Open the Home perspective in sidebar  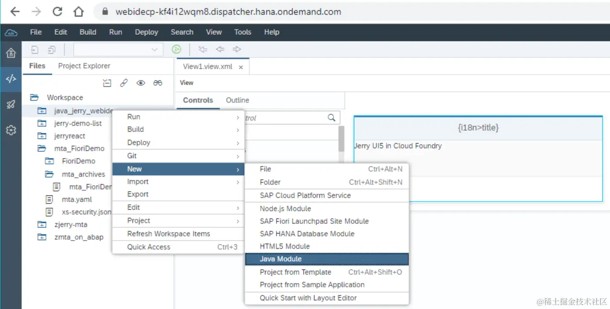click(x=11, y=53)
